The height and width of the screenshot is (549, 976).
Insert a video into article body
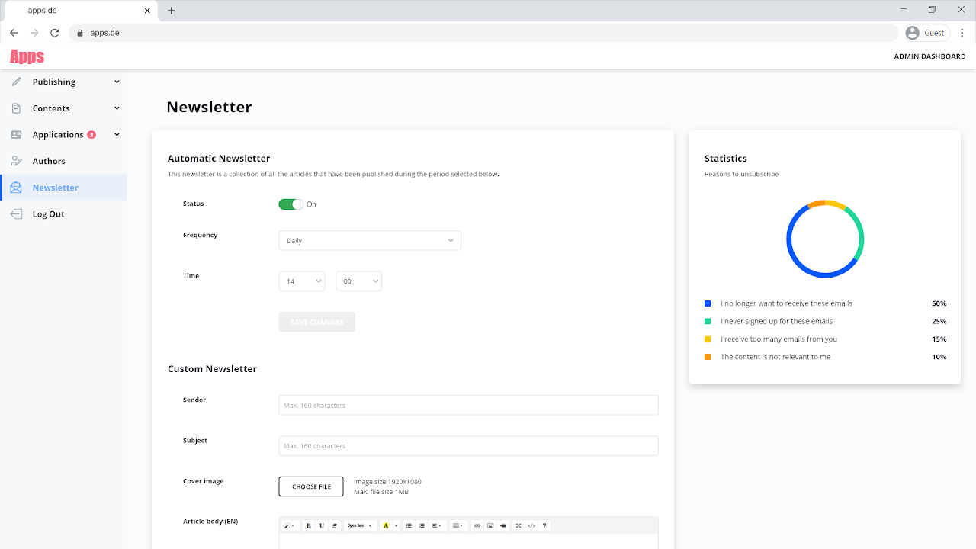point(503,525)
